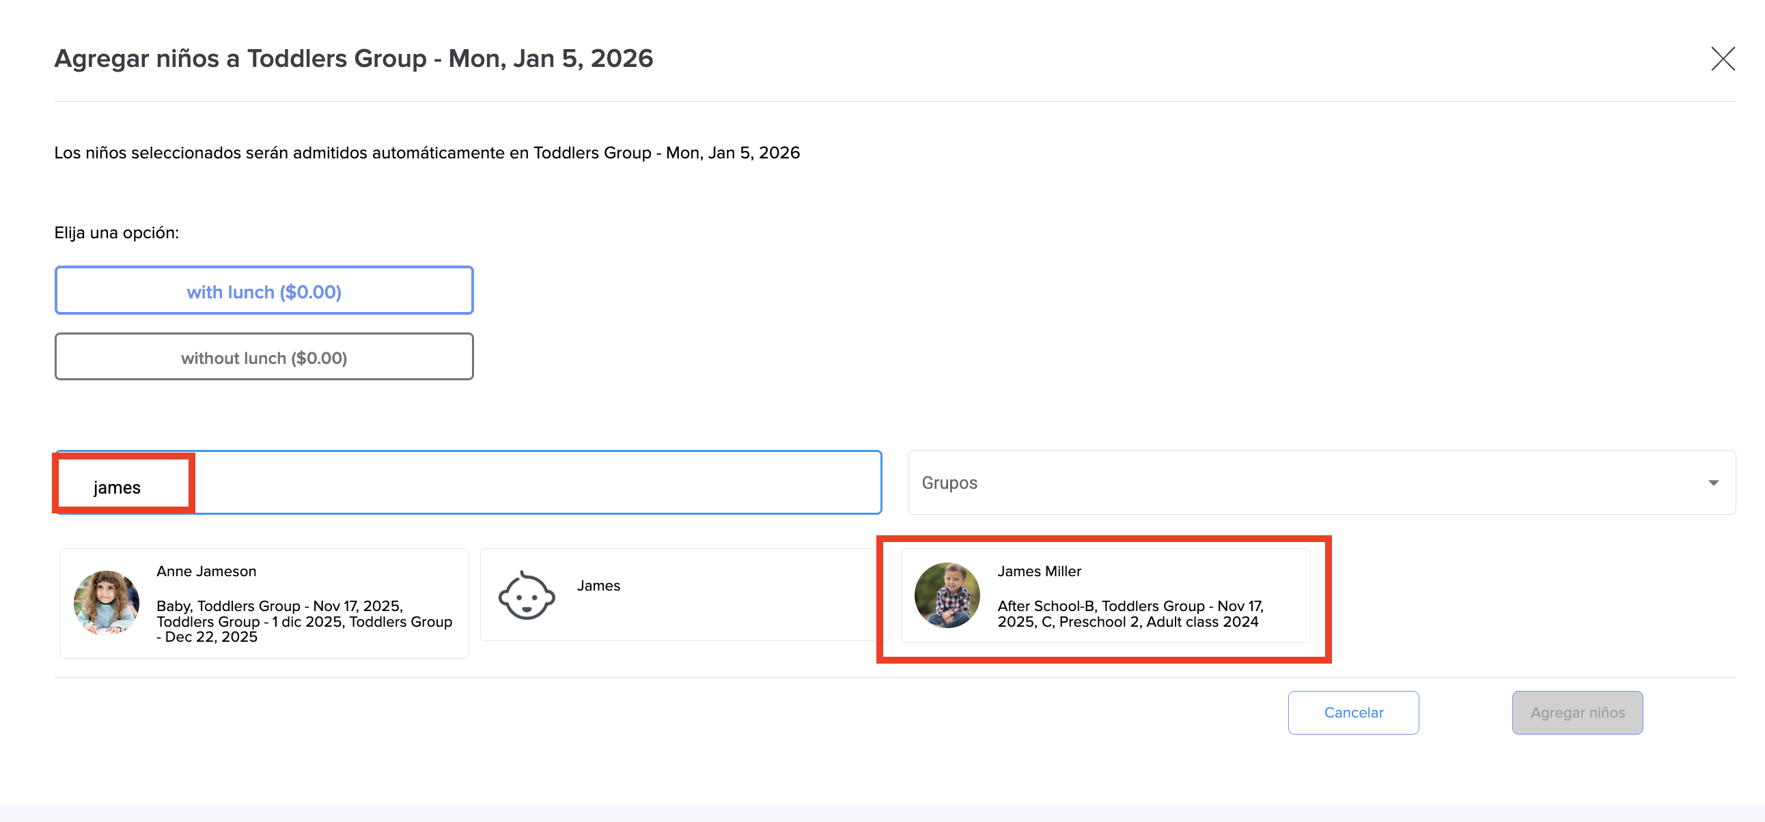Click the james search field
This screenshot has height=822, width=1765.
coord(117,487)
